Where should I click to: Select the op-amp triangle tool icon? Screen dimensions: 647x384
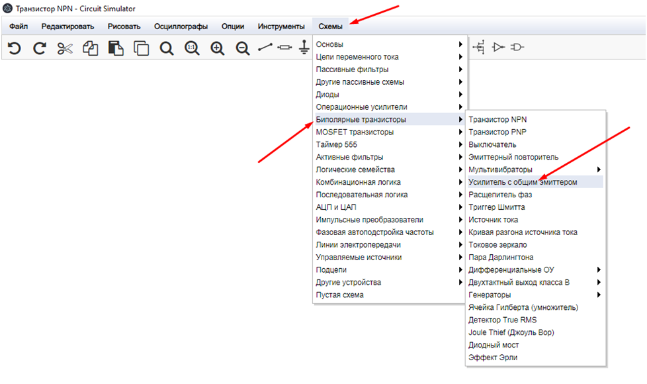498,47
